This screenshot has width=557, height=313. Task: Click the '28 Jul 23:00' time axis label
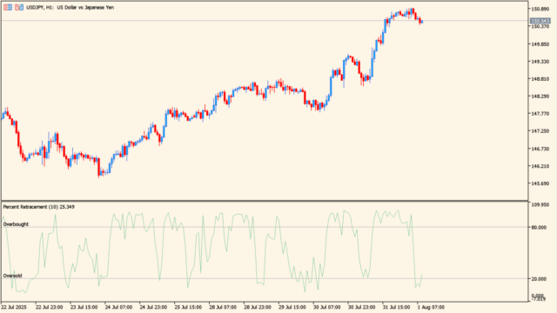(x=258, y=307)
